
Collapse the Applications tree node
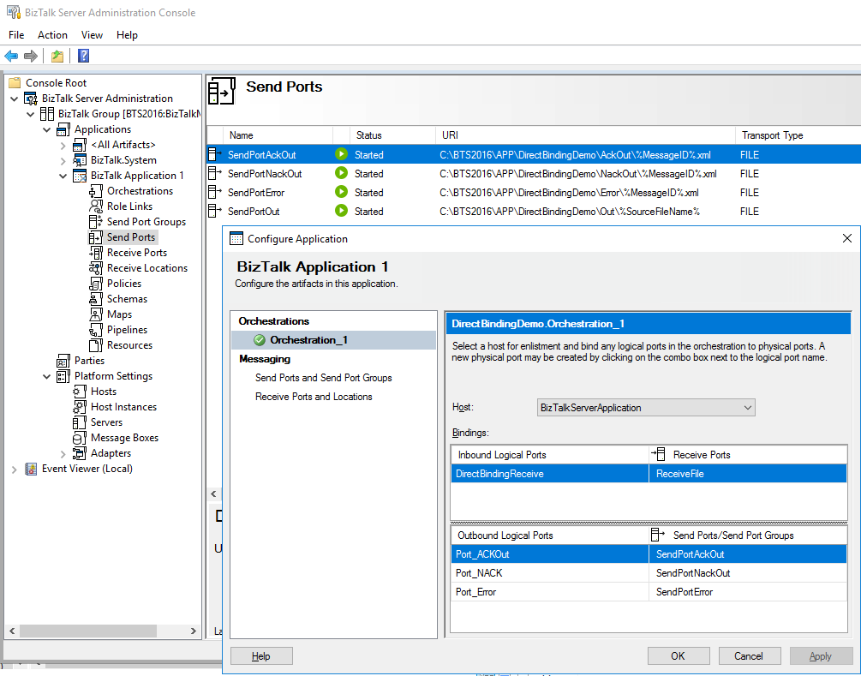coord(46,129)
